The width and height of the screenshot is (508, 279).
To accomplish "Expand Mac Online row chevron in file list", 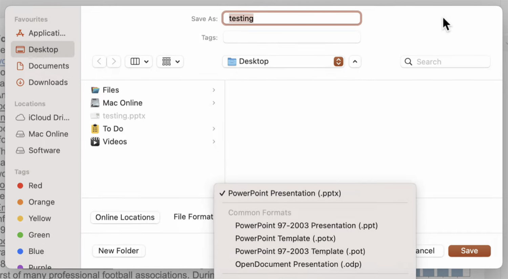I will (214, 103).
